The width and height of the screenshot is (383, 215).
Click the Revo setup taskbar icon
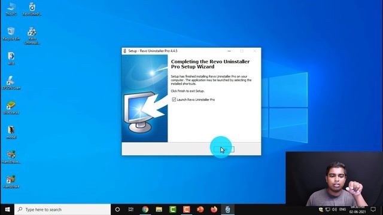pyautogui.click(x=227, y=210)
